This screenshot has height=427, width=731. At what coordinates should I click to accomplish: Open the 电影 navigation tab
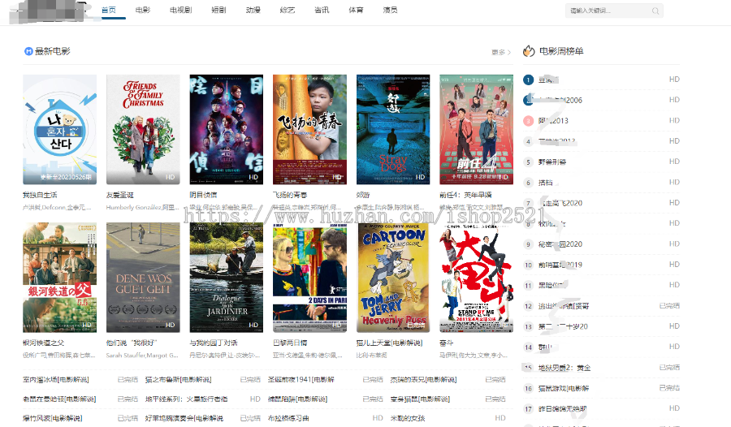pyautogui.click(x=143, y=10)
